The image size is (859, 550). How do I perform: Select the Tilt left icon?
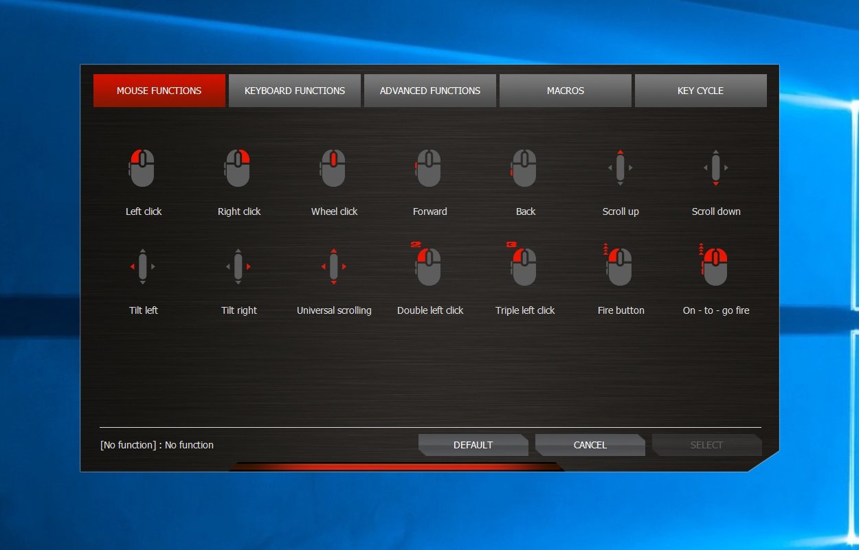click(x=142, y=266)
